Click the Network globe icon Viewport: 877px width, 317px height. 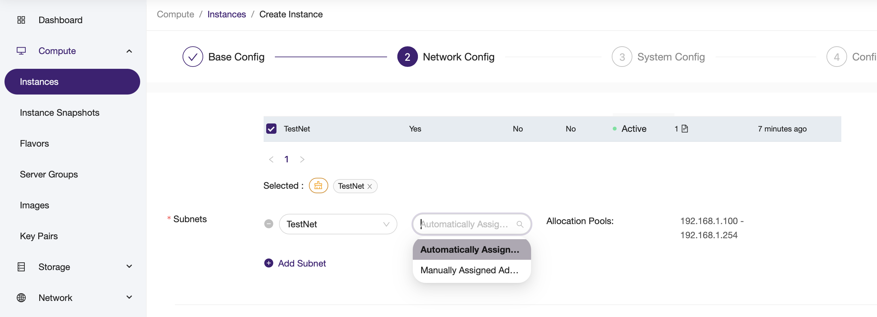[21, 298]
